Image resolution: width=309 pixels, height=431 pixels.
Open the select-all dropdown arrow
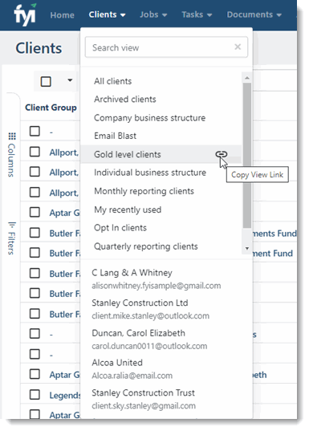(70, 80)
